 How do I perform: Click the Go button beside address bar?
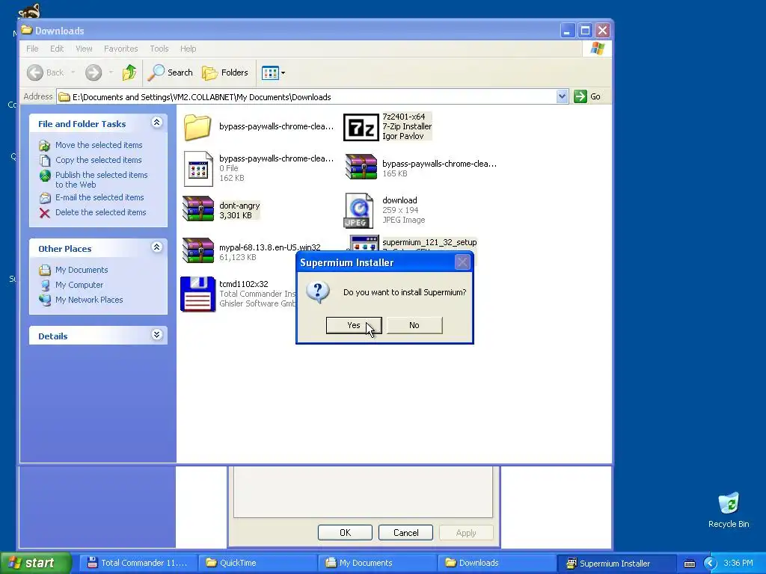(588, 96)
